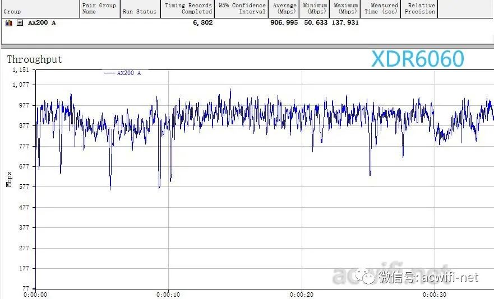Click the Minimum (Mbps) column header
Viewport: 494px width, 299px height.
[x=315, y=8]
